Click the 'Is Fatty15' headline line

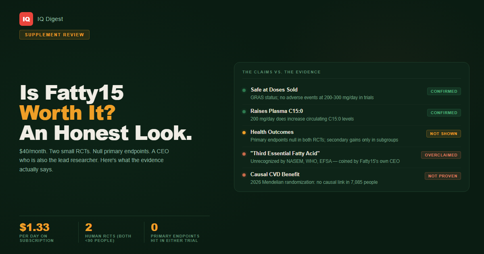71,93
